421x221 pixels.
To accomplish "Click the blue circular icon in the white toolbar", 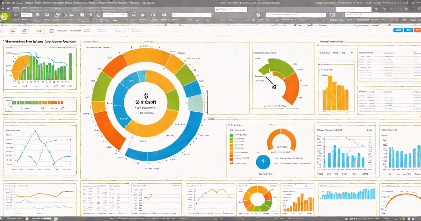I will tap(52, 31).
